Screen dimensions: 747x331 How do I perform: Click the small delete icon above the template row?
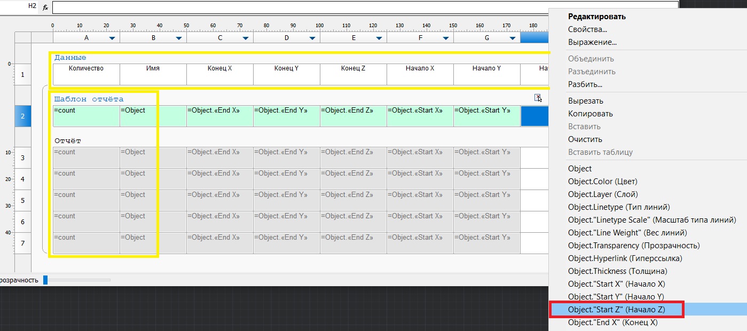(x=538, y=97)
